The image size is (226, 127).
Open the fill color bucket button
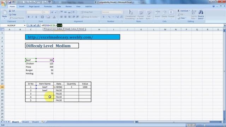(x=49, y=17)
